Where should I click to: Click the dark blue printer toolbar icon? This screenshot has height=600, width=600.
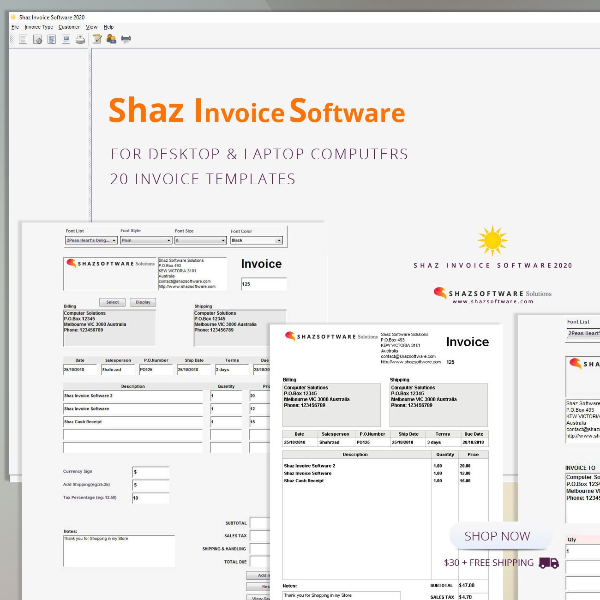pos(126,39)
